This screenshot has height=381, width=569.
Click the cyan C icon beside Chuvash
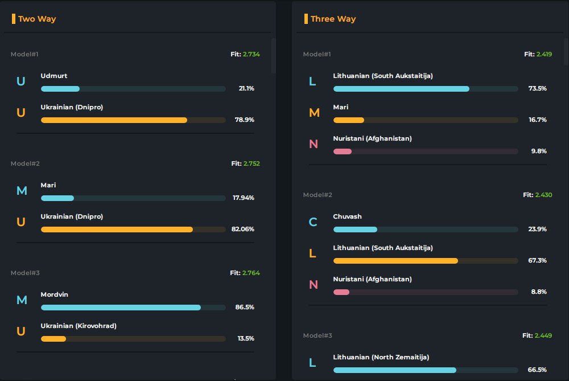coord(313,222)
